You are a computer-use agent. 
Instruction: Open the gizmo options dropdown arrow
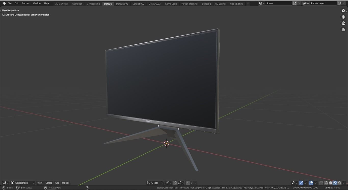(x=305, y=183)
